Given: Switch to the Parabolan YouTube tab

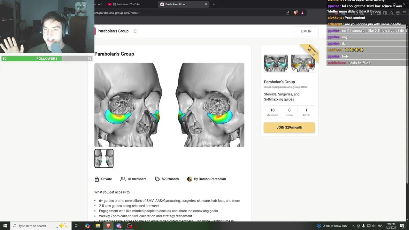Looking at the screenshot, I should pyautogui.click(x=127, y=4).
